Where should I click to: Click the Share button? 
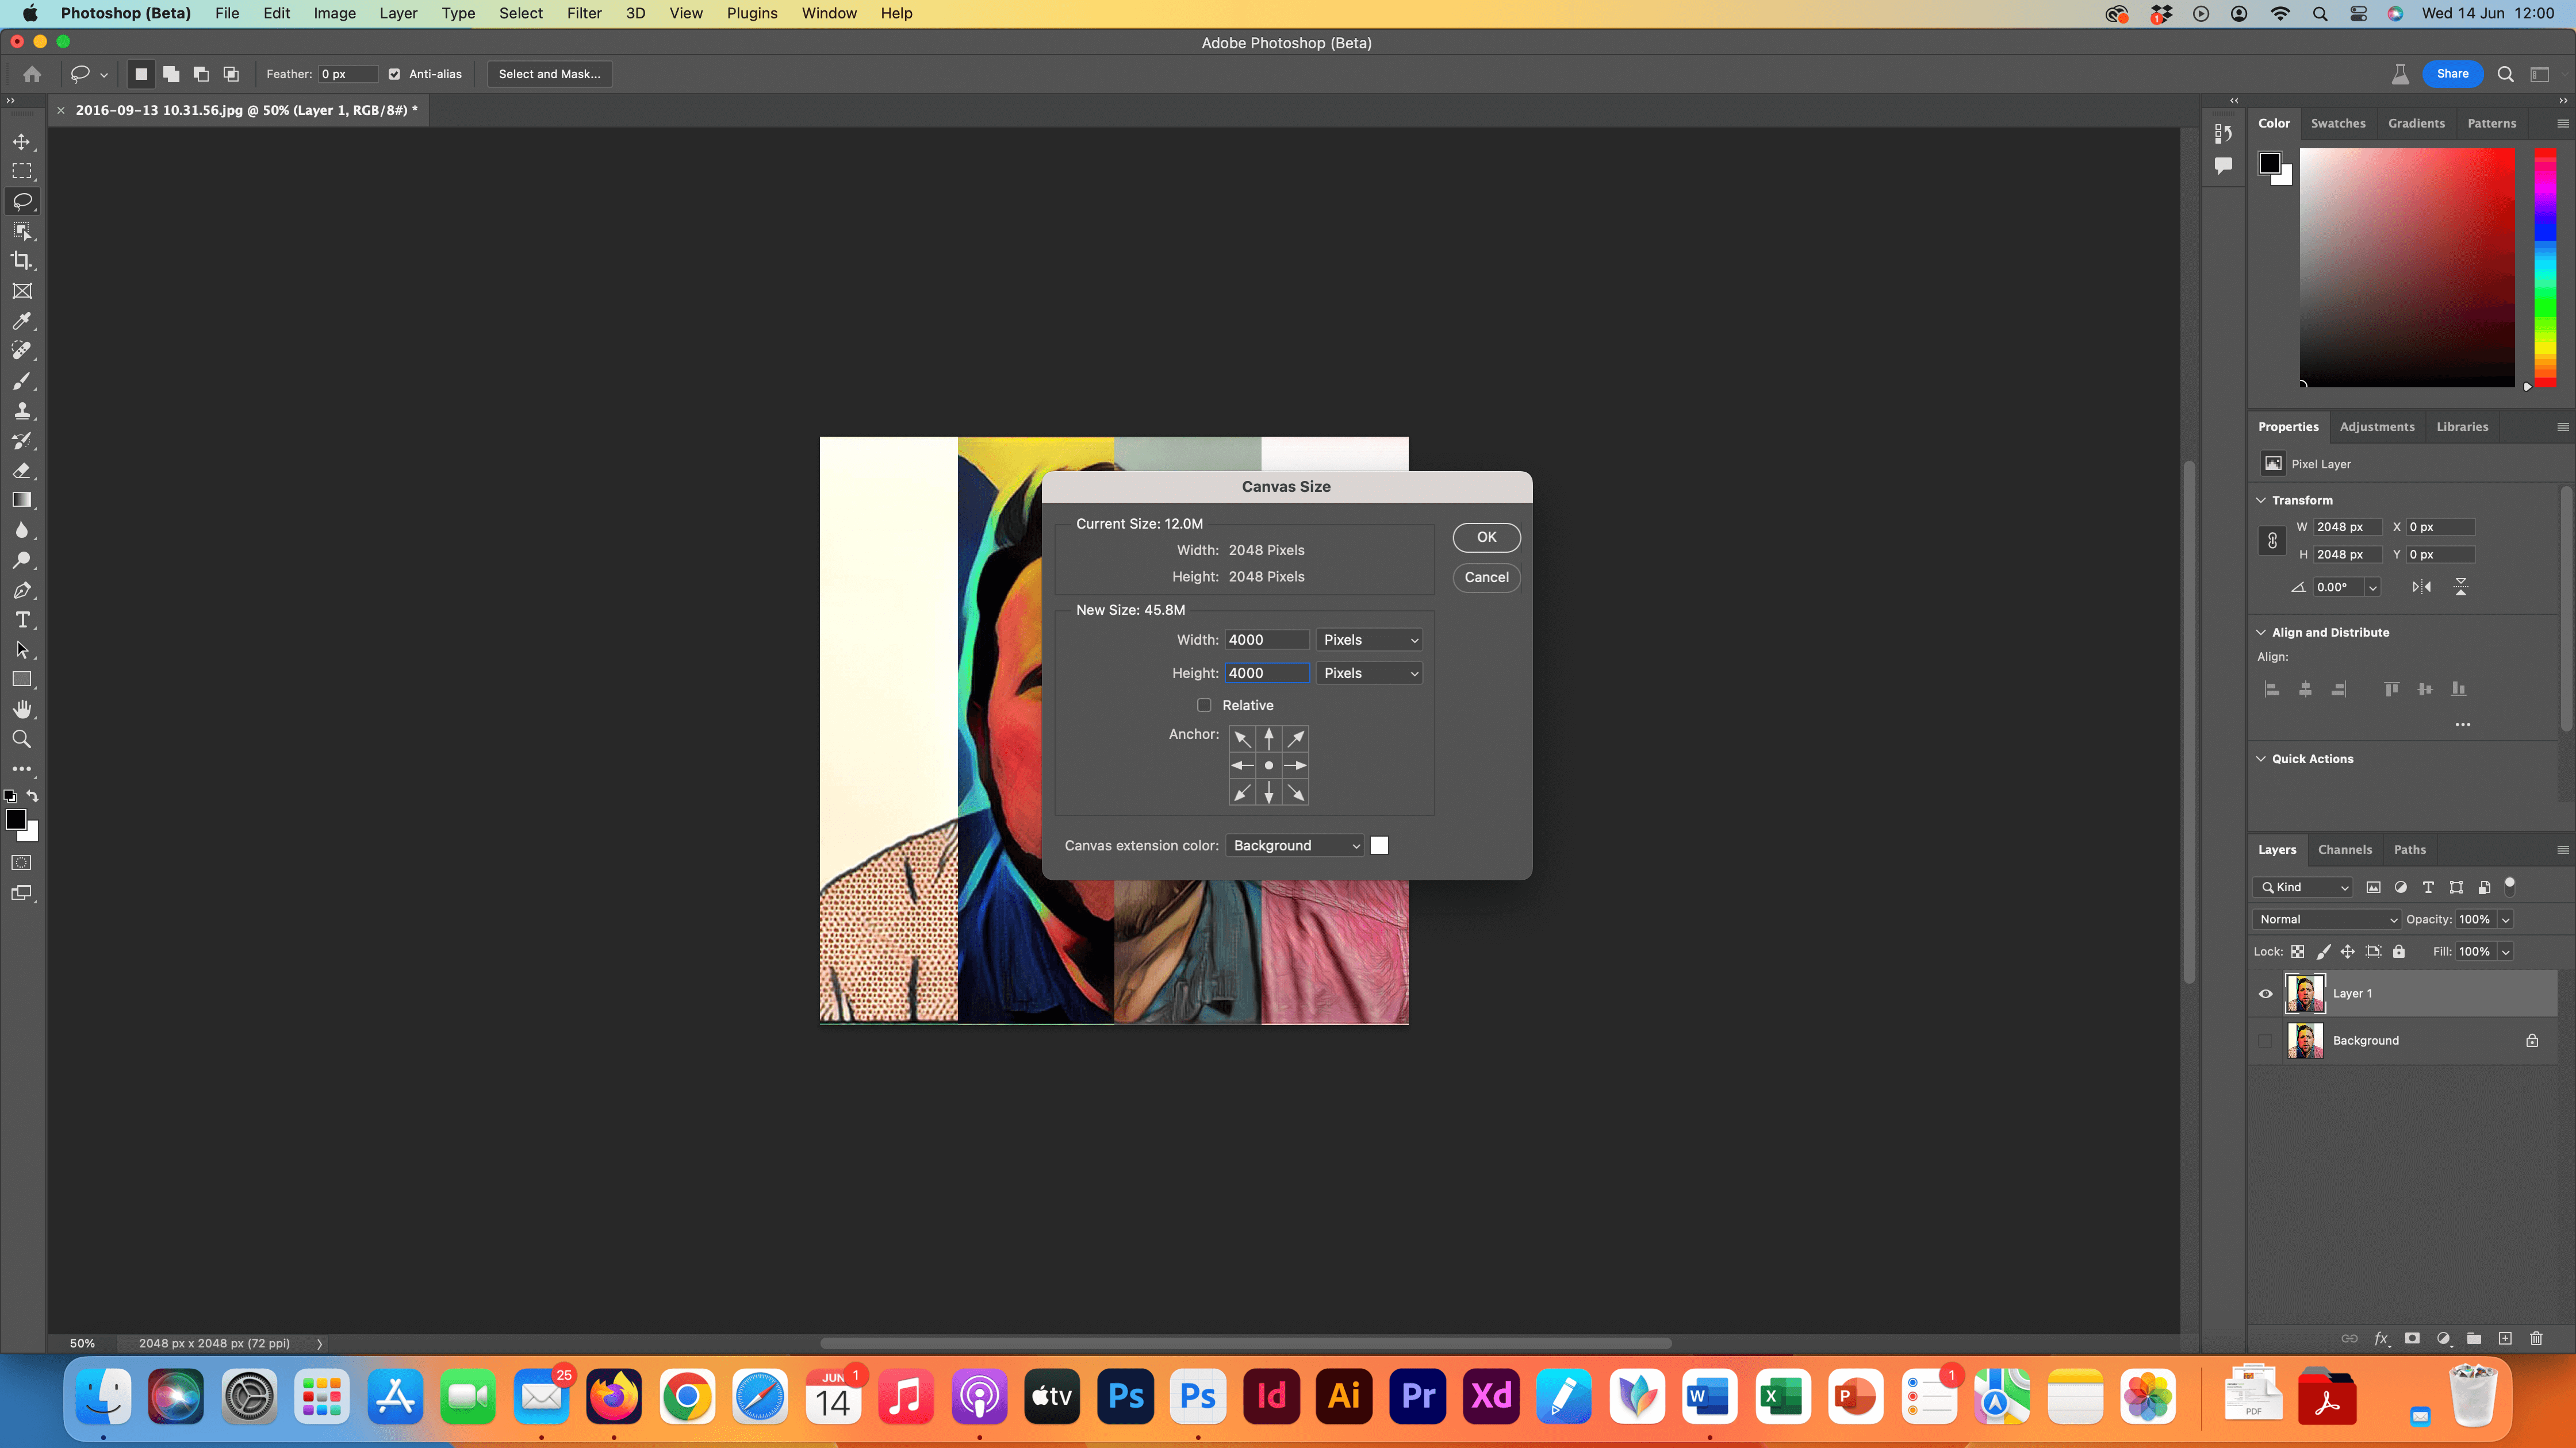pos(2452,74)
